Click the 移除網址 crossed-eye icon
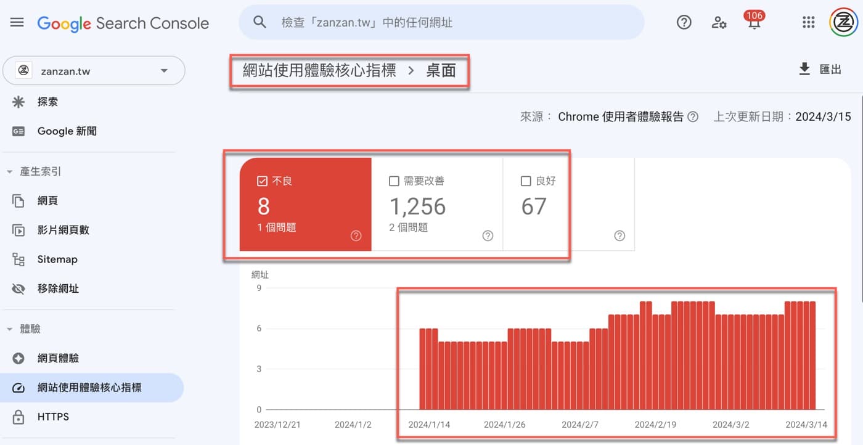The height and width of the screenshot is (445, 863). (18, 288)
